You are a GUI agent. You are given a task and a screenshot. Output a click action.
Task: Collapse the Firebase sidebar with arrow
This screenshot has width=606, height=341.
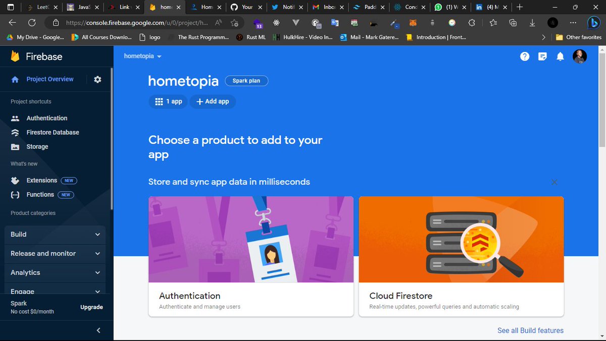[x=98, y=330]
